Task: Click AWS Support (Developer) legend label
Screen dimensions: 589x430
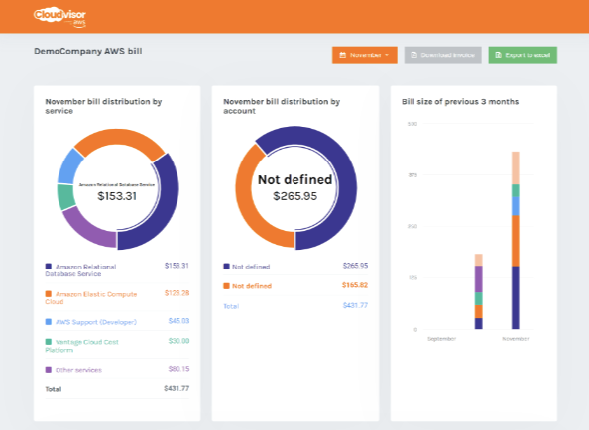Action: pos(96,322)
